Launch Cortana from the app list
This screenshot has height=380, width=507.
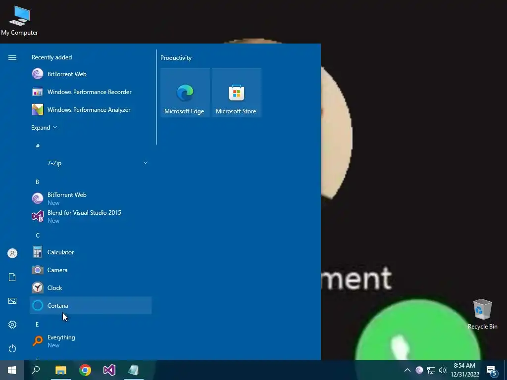[91, 305]
